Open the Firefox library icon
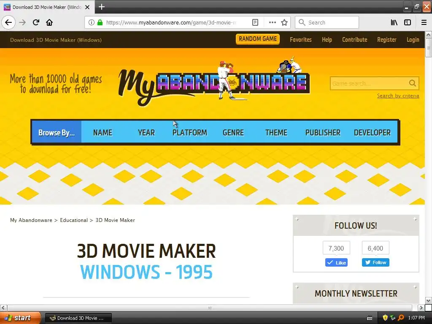Screen dimensions: 432x324 (394, 22)
